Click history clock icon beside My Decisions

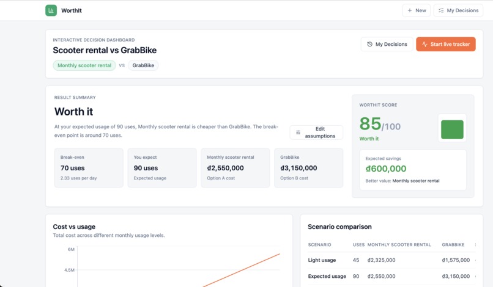click(x=369, y=45)
